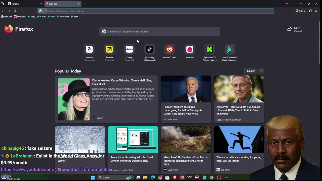Open the Tennessee explosives plant story
Image resolution: width=322 pixels, height=181 pixels.
pyautogui.click(x=186, y=149)
